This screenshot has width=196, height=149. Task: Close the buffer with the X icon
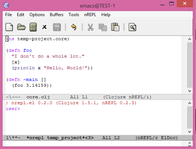click(x=44, y=27)
